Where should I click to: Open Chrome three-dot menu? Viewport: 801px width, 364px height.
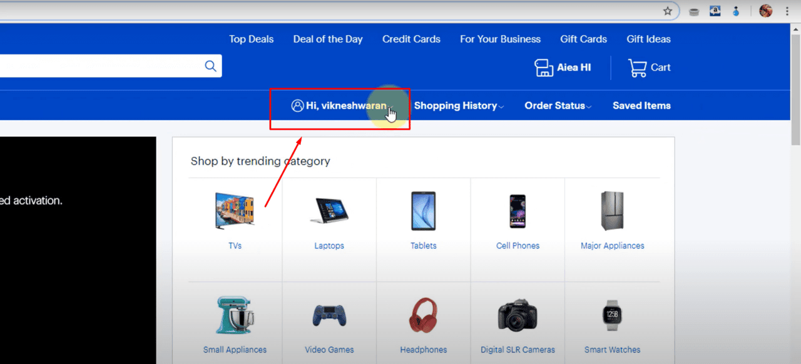click(x=787, y=11)
